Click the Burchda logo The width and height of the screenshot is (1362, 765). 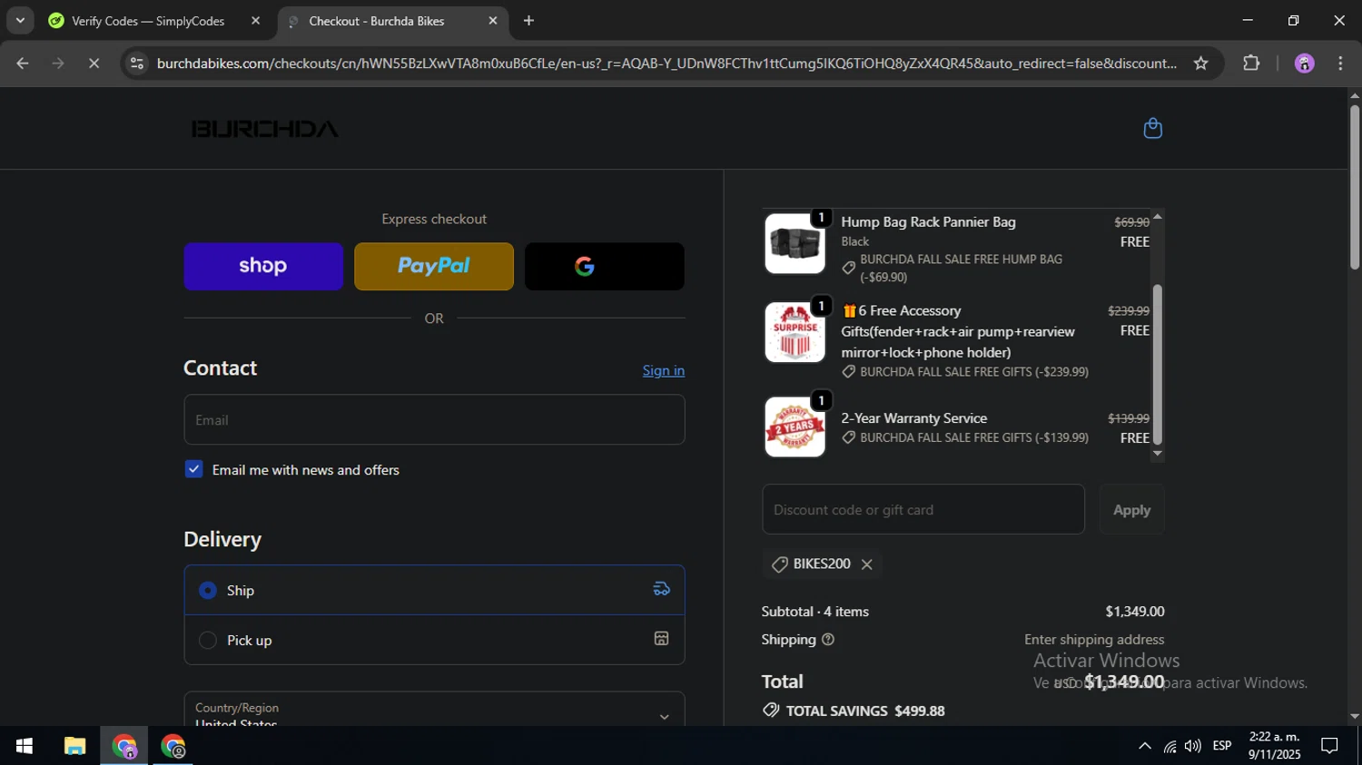tap(264, 129)
